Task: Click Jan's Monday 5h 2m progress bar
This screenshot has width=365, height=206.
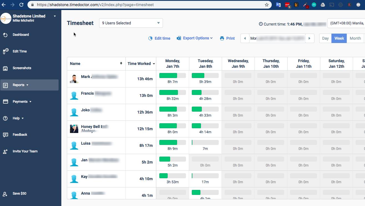Action: click(x=172, y=159)
